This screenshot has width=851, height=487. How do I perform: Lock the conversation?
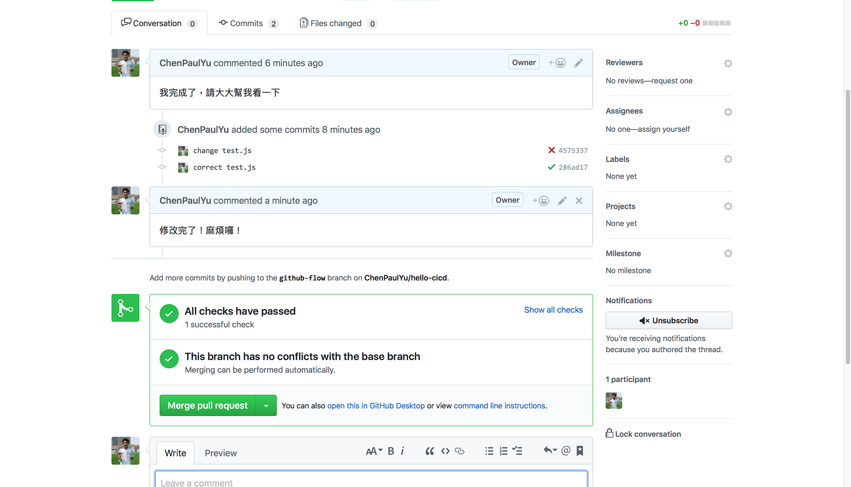643,434
